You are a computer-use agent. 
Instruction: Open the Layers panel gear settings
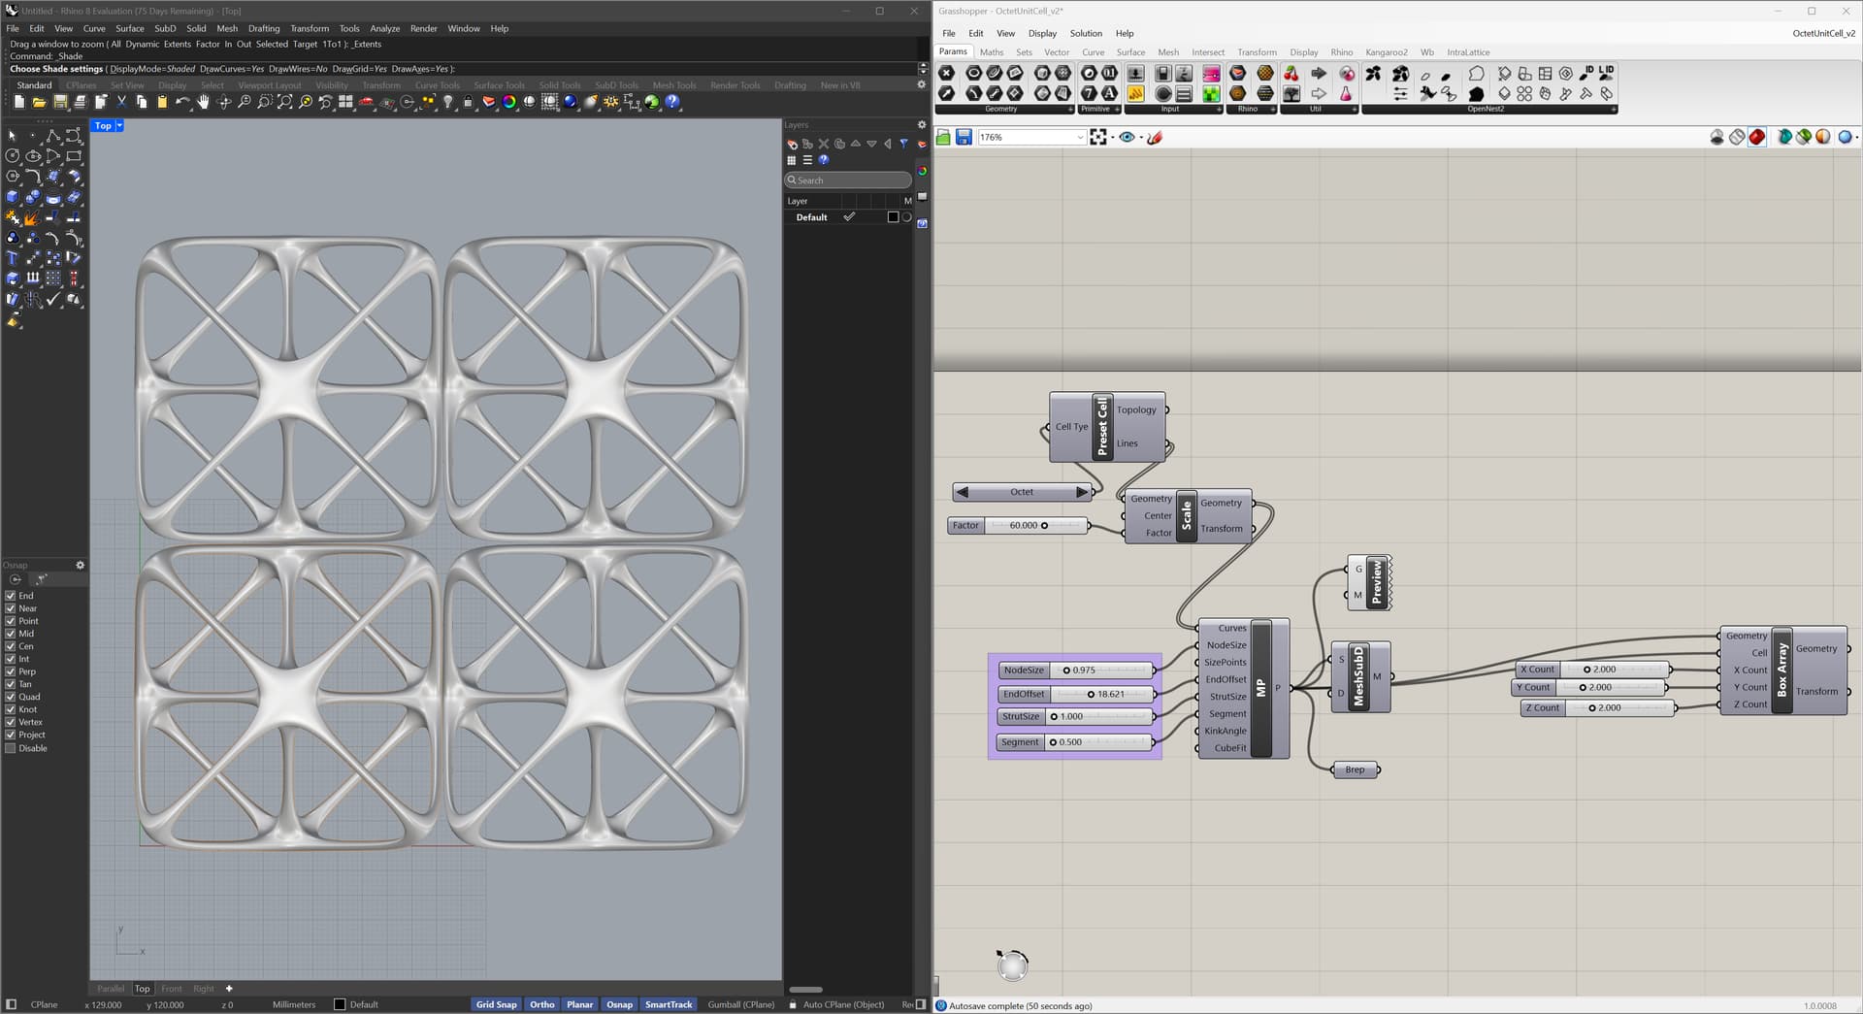[x=922, y=125]
